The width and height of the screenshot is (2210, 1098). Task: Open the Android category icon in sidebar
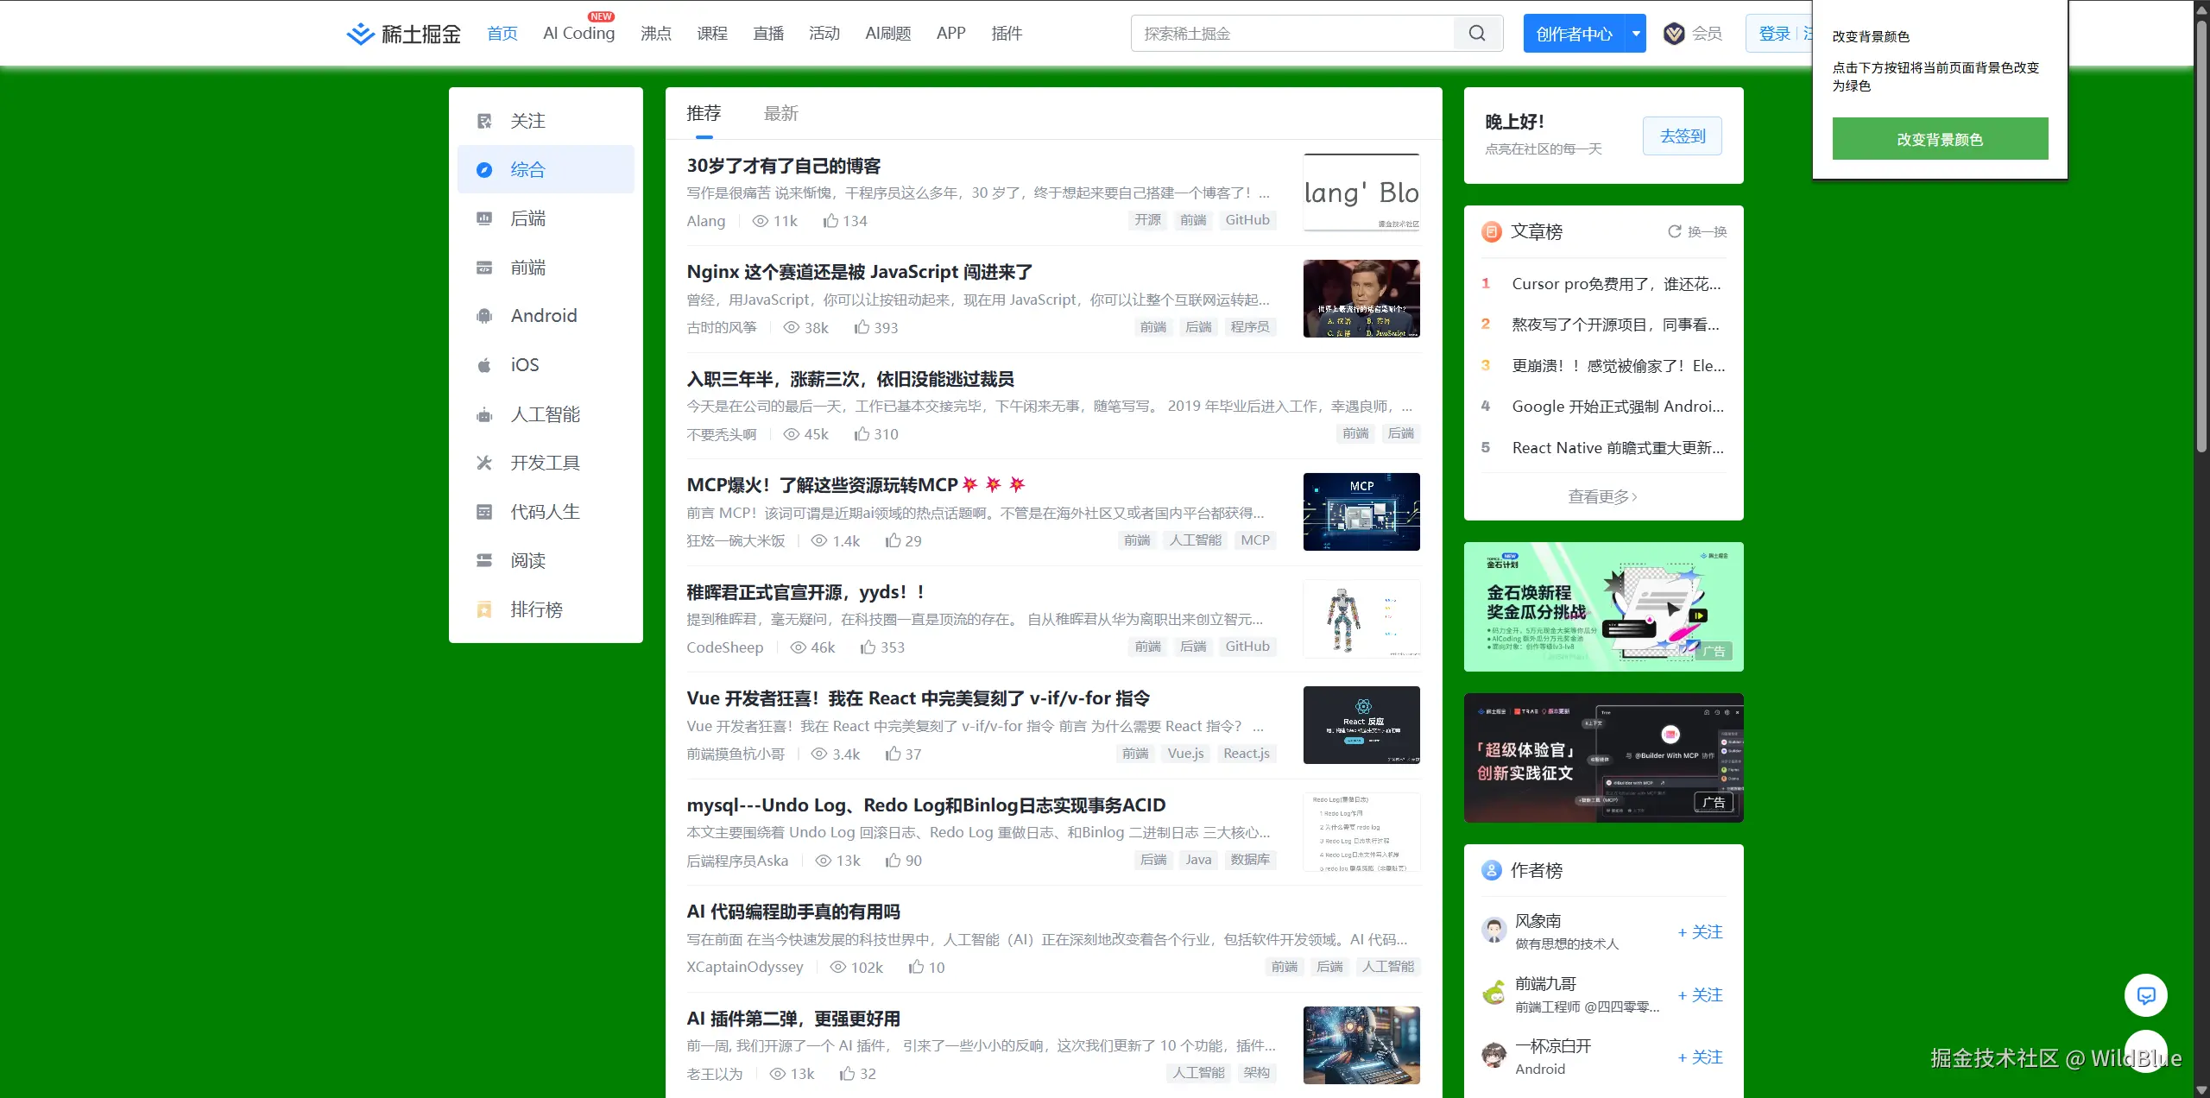click(x=484, y=316)
